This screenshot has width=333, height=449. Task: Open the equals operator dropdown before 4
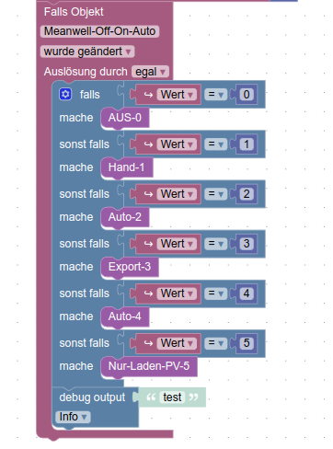tap(216, 294)
